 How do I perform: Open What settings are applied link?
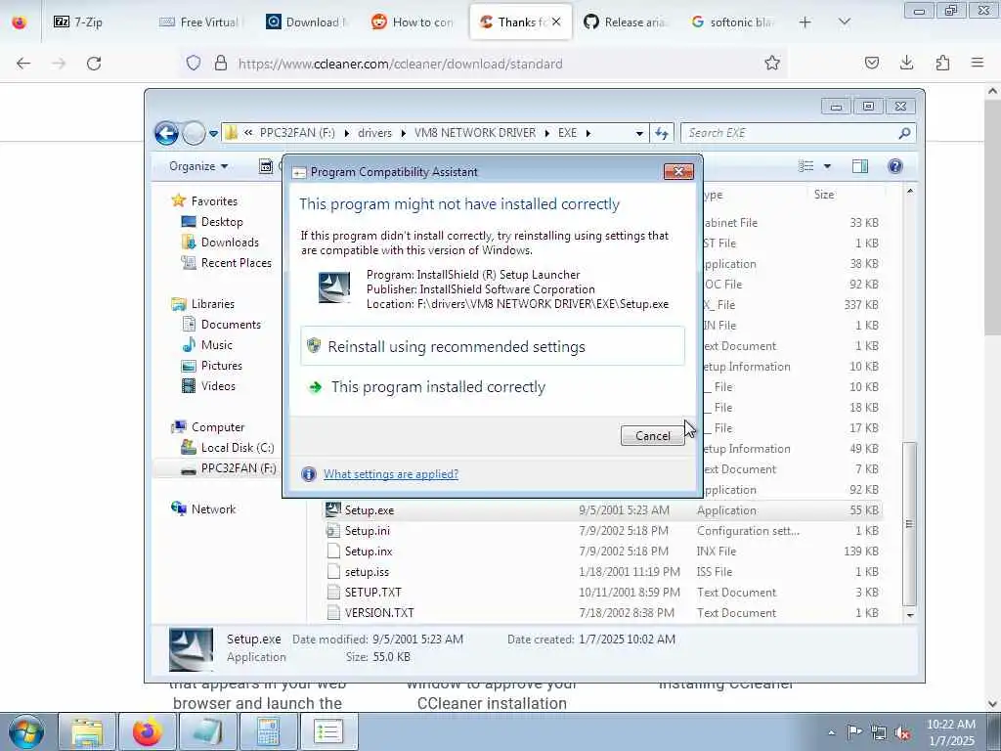(391, 474)
